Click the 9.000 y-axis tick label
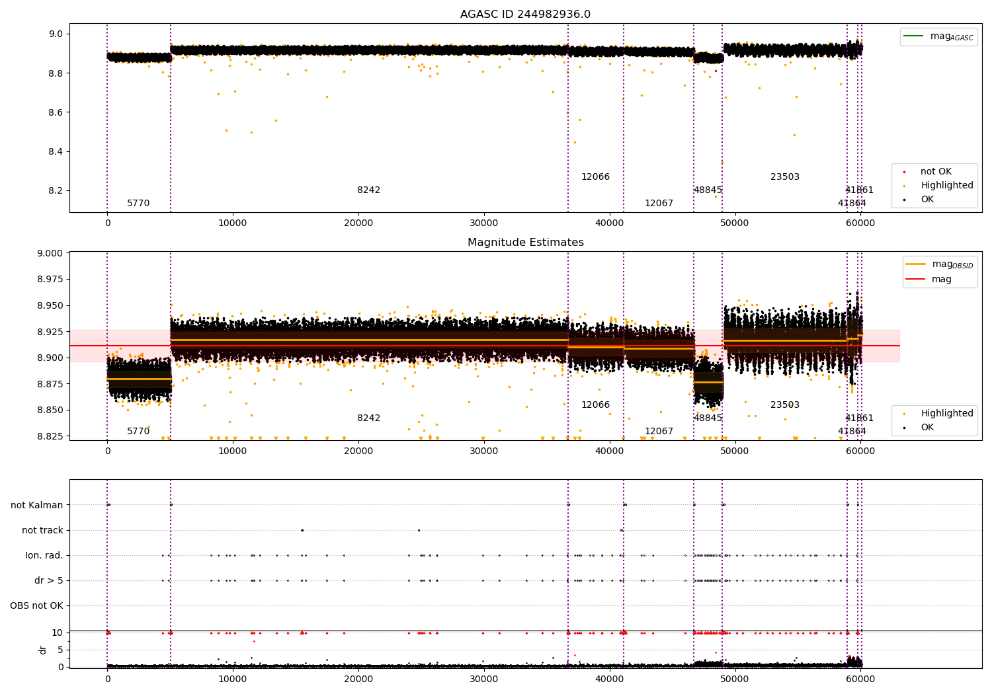Viewport: 992px width, 694px height. [x=50, y=253]
